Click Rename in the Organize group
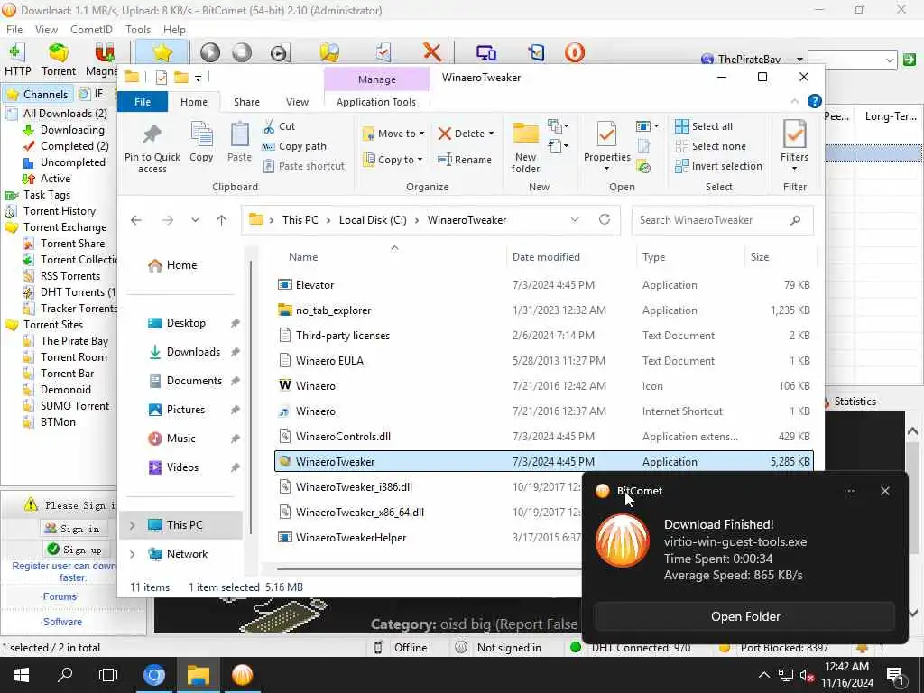The width and height of the screenshot is (924, 693). [465, 160]
